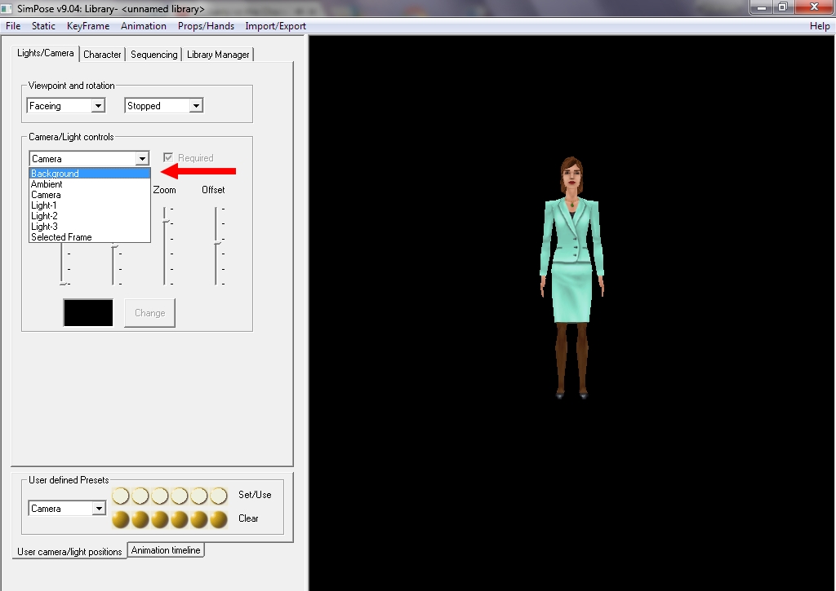The width and height of the screenshot is (836, 591).
Task: Click the SimPose title bar app icon
Action: click(8, 9)
